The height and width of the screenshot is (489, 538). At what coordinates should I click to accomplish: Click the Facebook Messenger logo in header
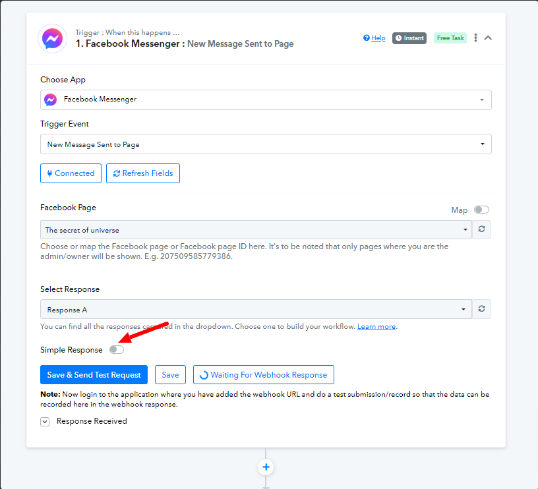[53, 38]
